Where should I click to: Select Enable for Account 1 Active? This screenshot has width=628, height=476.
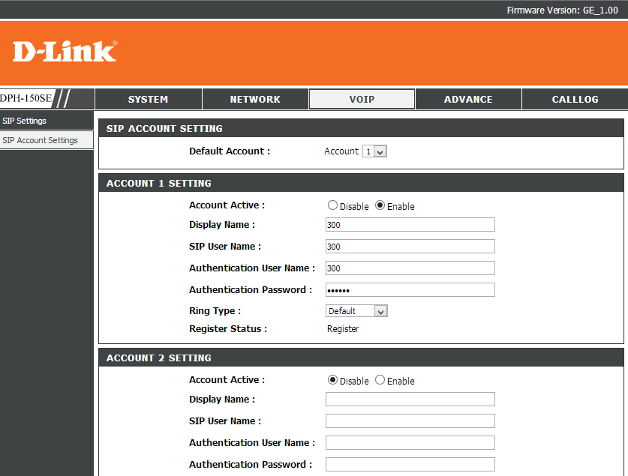click(x=380, y=205)
